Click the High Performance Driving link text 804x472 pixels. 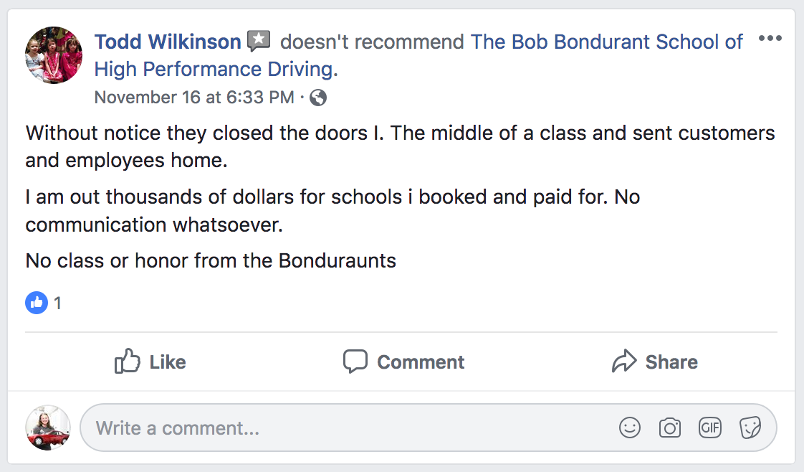coord(215,70)
